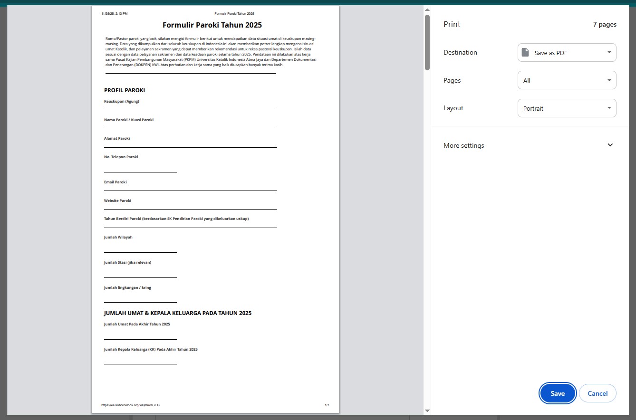This screenshot has height=420, width=636.
Task: Click the "7 pages" count label
Action: 604,25
